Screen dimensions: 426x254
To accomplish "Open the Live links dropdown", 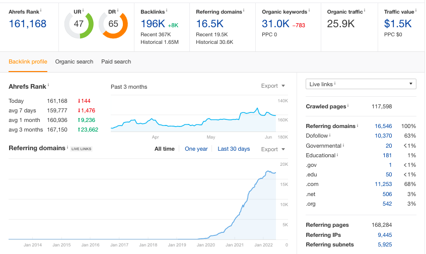I will coord(361,84).
